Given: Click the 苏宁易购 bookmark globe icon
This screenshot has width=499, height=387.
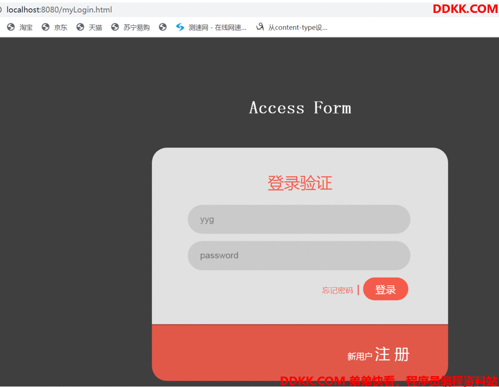Looking at the screenshot, I should [x=115, y=27].
